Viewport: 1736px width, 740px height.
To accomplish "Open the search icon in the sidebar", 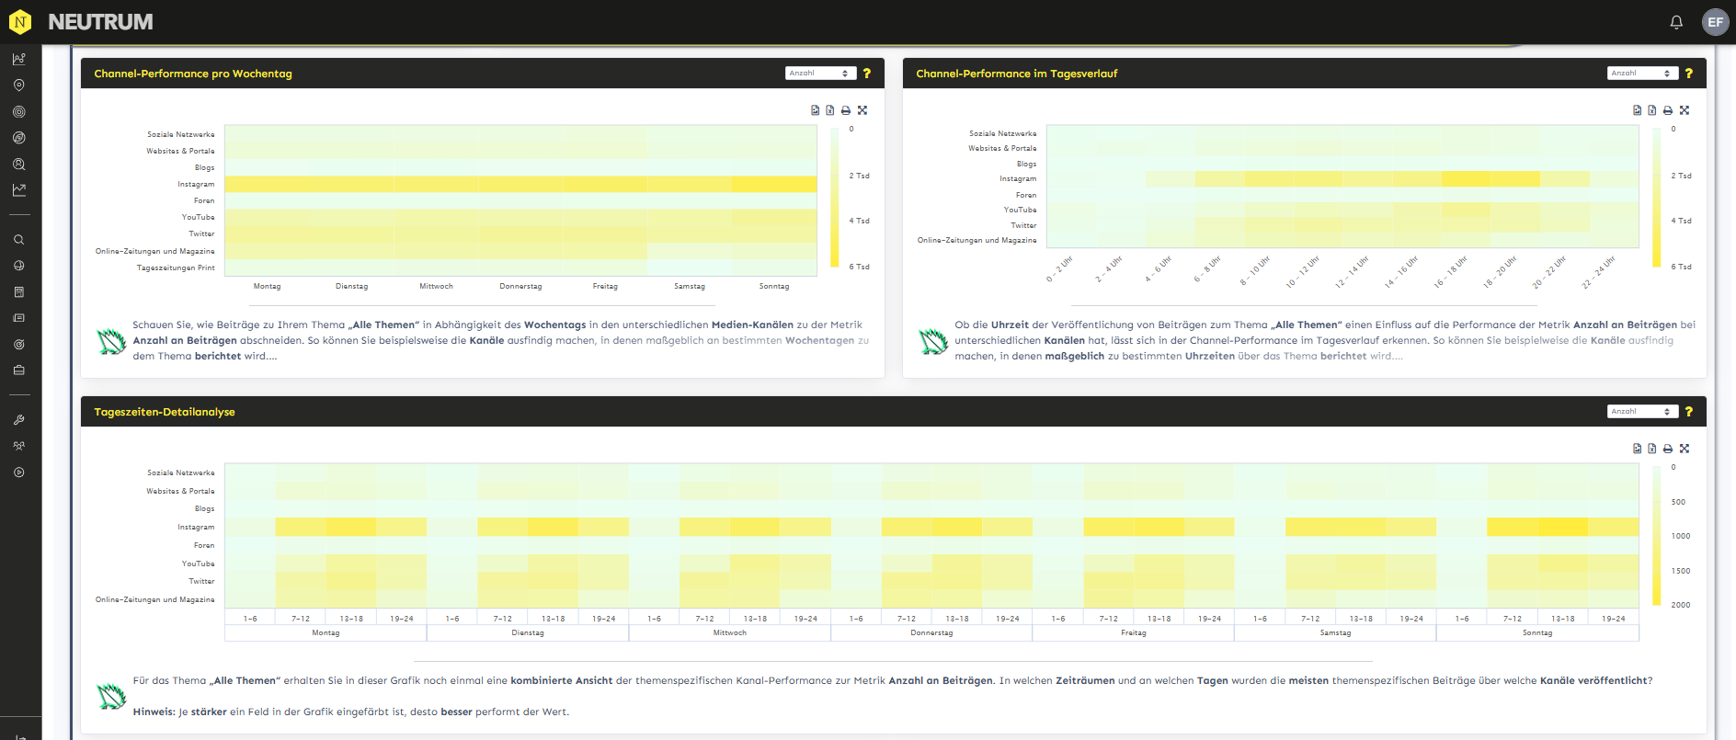I will click(18, 240).
